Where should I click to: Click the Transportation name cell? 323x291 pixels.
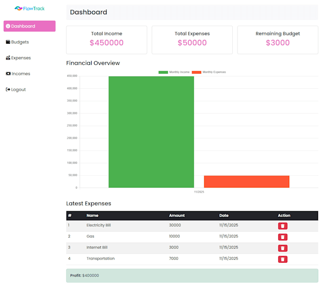(101, 259)
